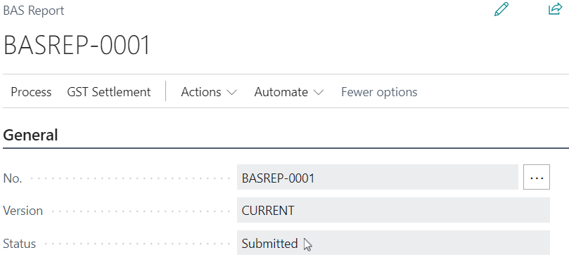Focus the No. field containing BASREP-0001

pyautogui.click(x=378, y=177)
